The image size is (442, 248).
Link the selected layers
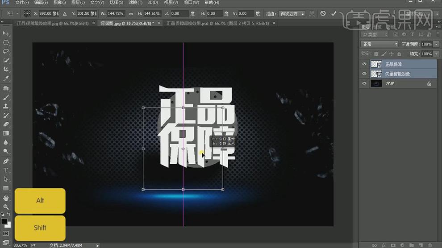pos(374,245)
